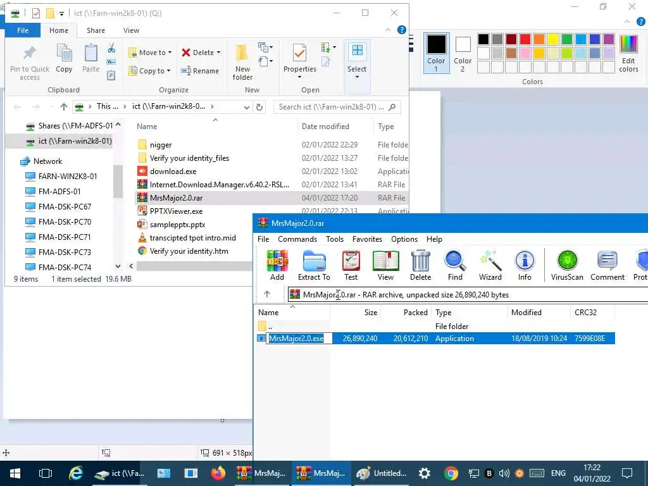Viewport: 648px width, 486px height.
Task: Open the File tab in Explorer
Action: (x=23, y=30)
